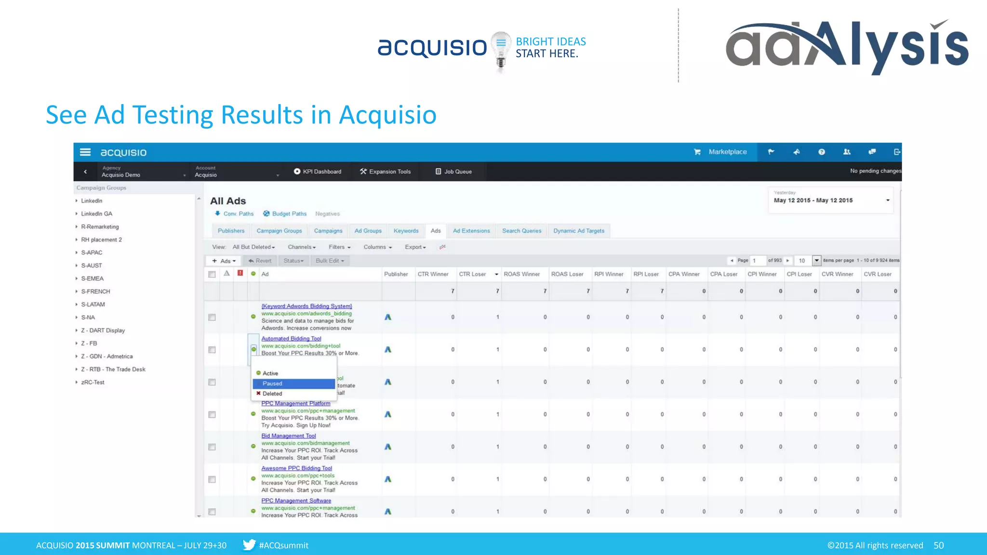This screenshot has width=987, height=555.
Task: Open the Columns dropdown
Action: 378,247
